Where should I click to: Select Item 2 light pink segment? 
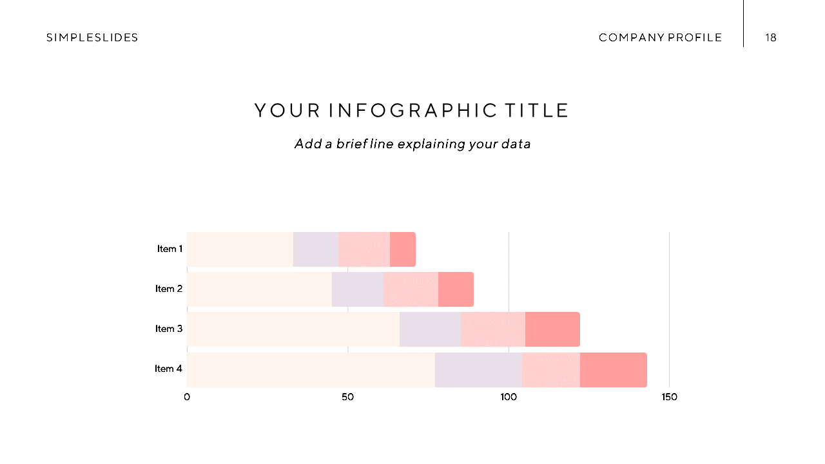[x=411, y=289]
